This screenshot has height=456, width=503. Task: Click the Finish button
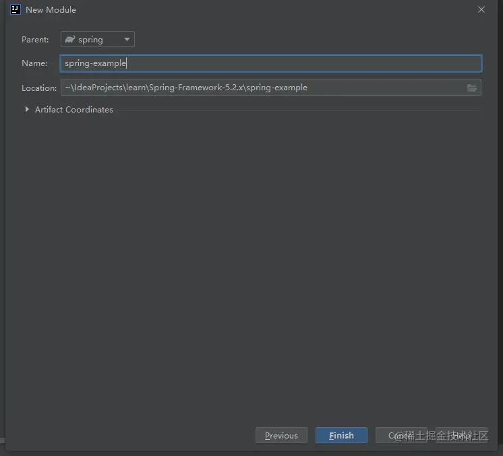[341, 435]
